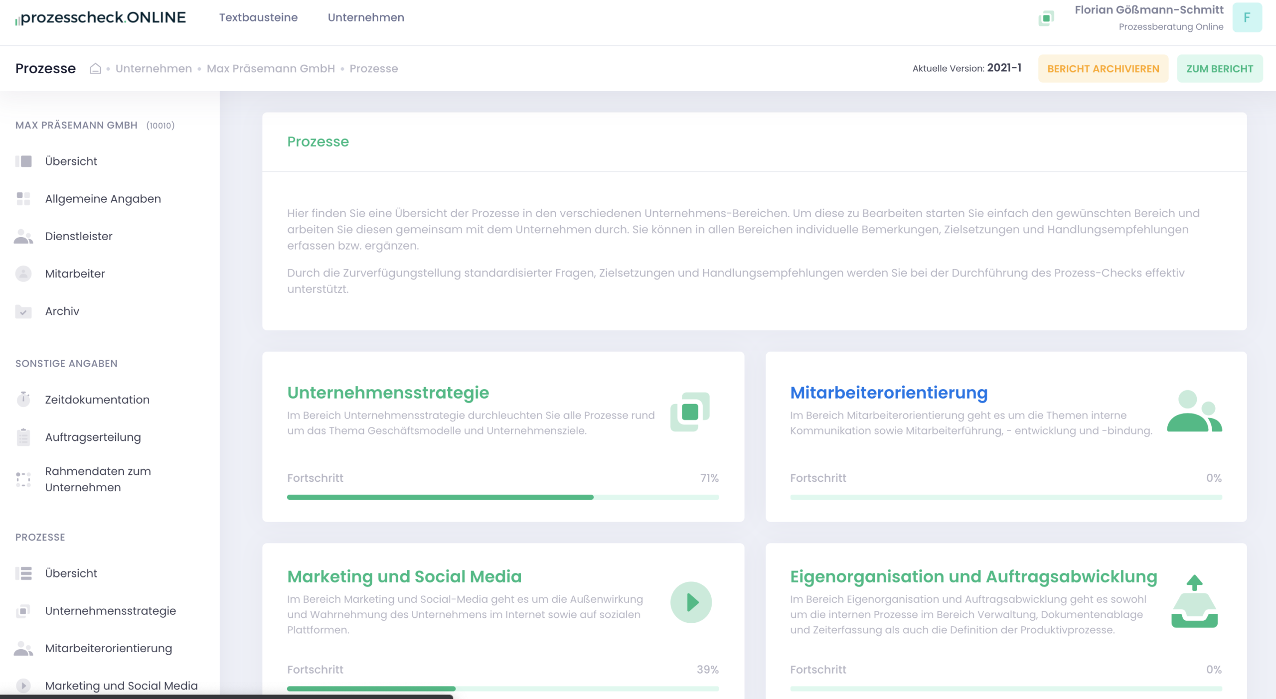Open the Unternehmensstrategie card title

coord(388,393)
